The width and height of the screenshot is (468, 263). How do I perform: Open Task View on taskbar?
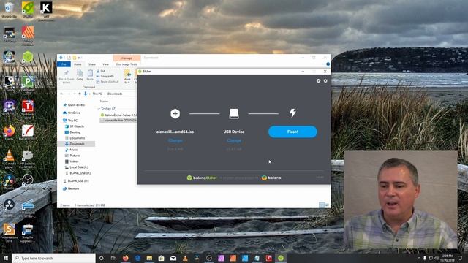click(x=113, y=258)
